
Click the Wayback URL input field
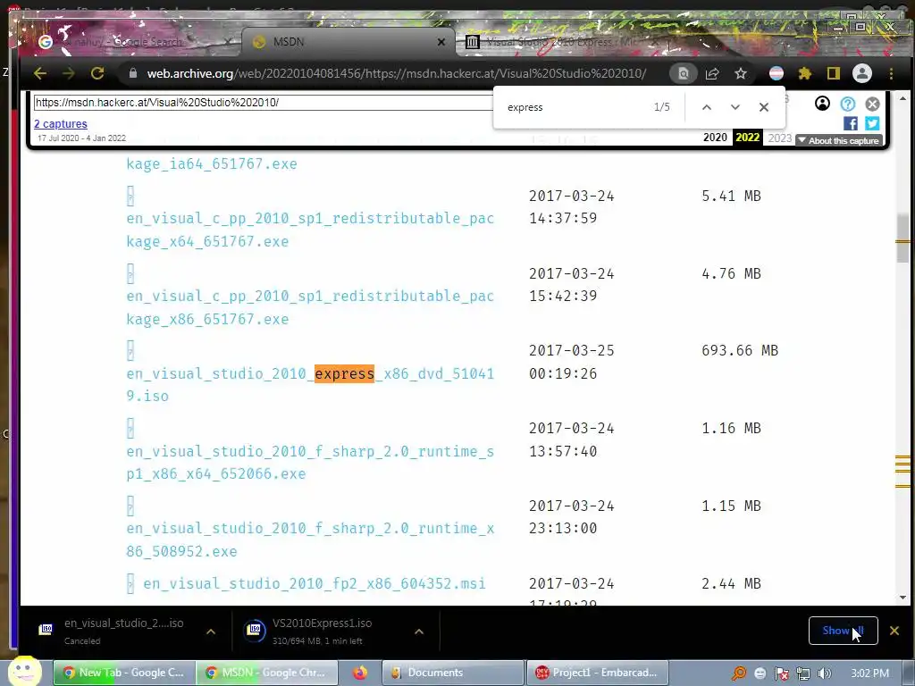click(264, 103)
